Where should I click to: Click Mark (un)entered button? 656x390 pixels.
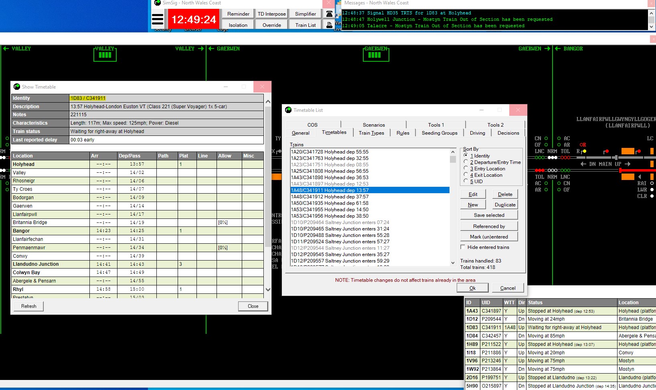[x=489, y=236]
